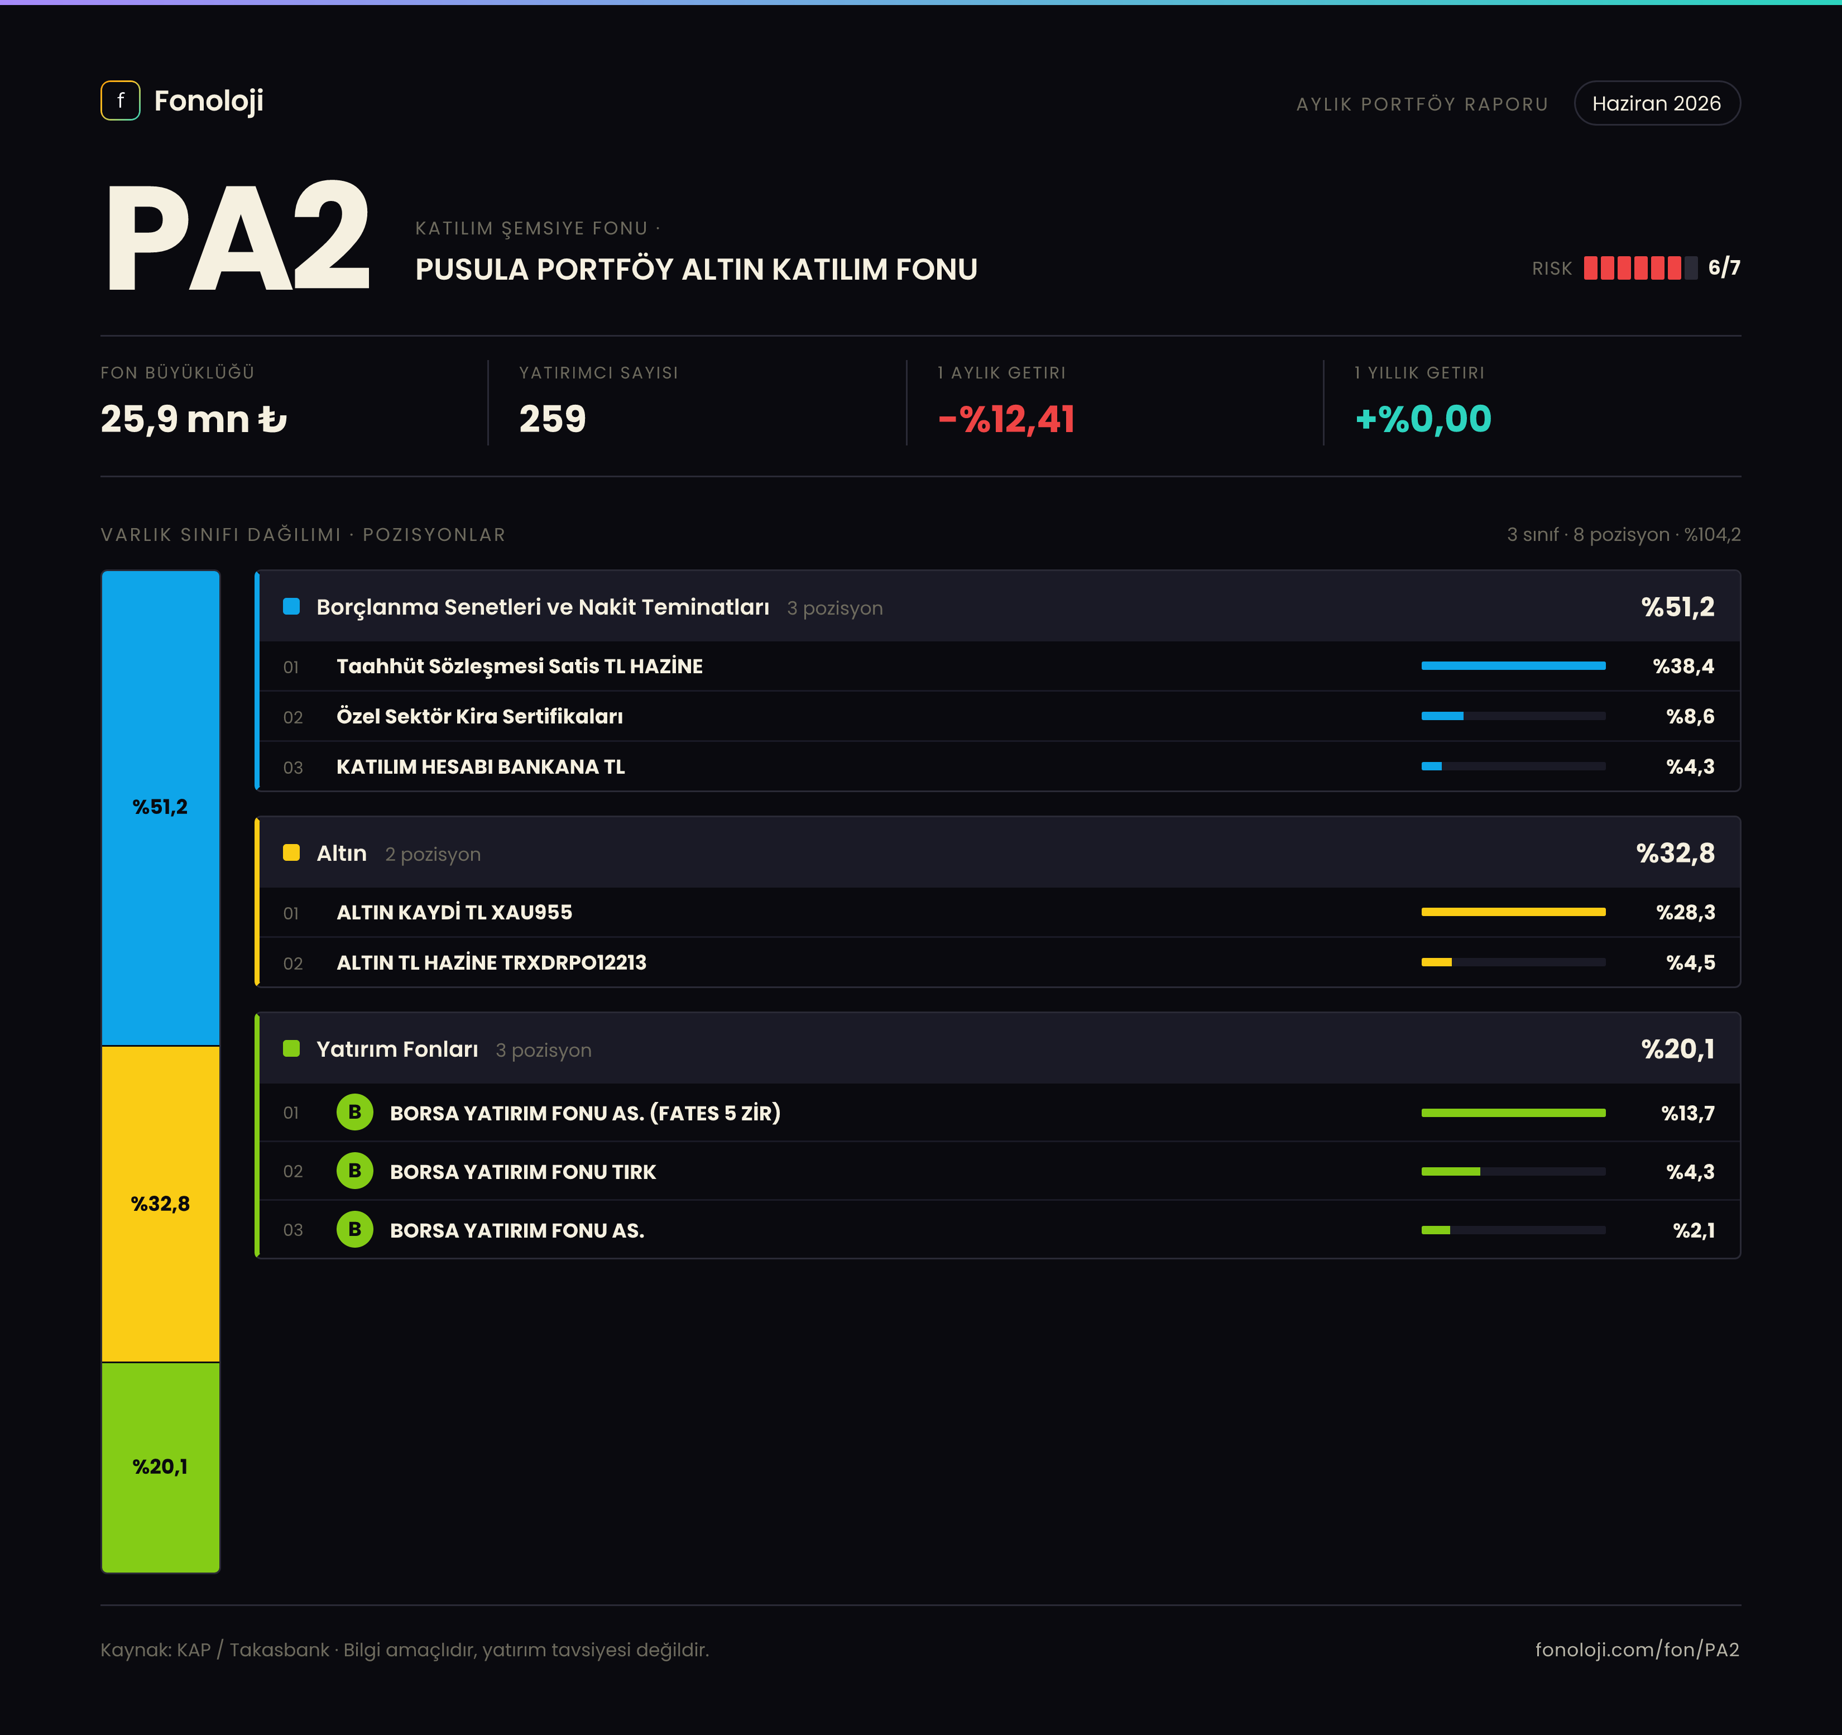
Task: Click the Taahhüt Sözleşmesi Satis TL HAZİNE row
Action: 999,667
